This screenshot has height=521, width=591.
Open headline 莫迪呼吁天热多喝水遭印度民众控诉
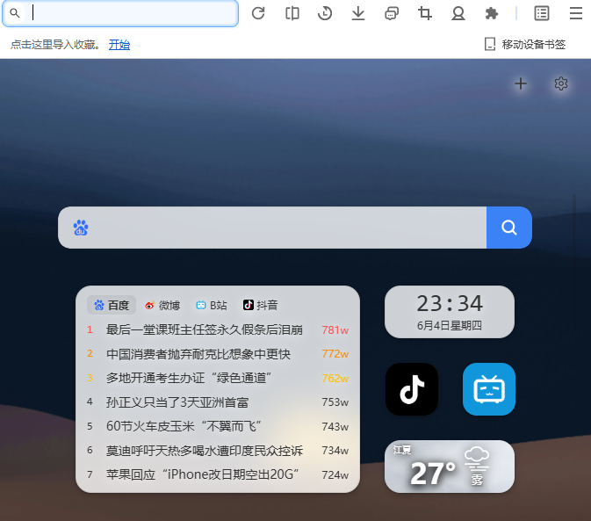205,451
